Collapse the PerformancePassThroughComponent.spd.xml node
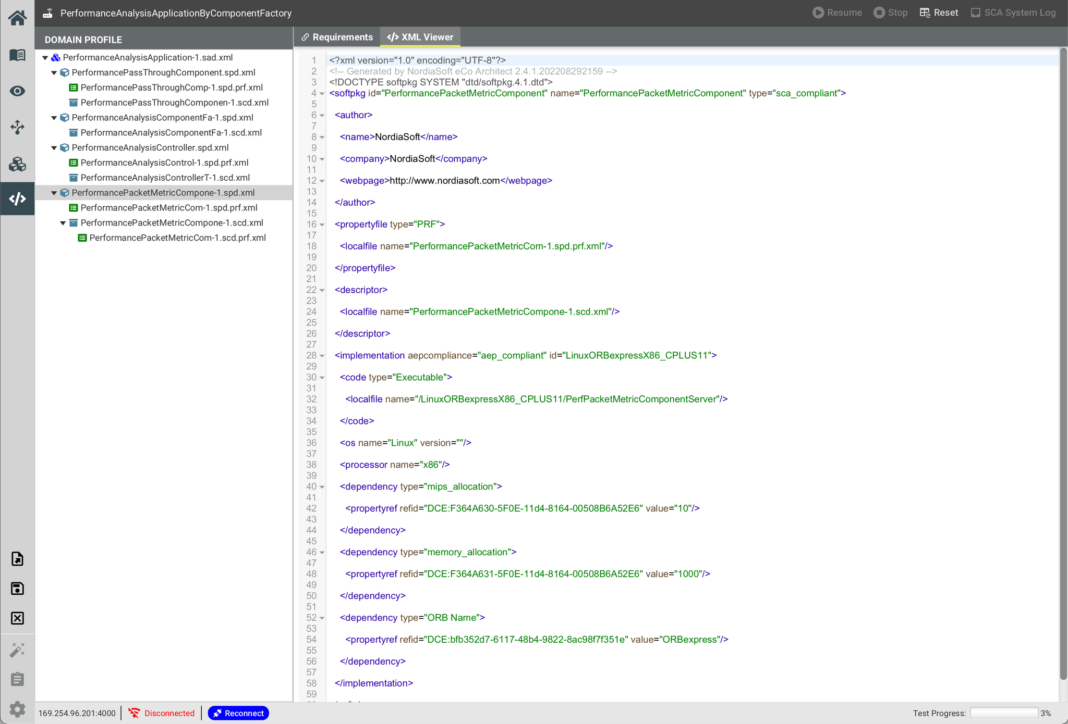Image resolution: width=1068 pixels, height=724 pixels. point(54,72)
